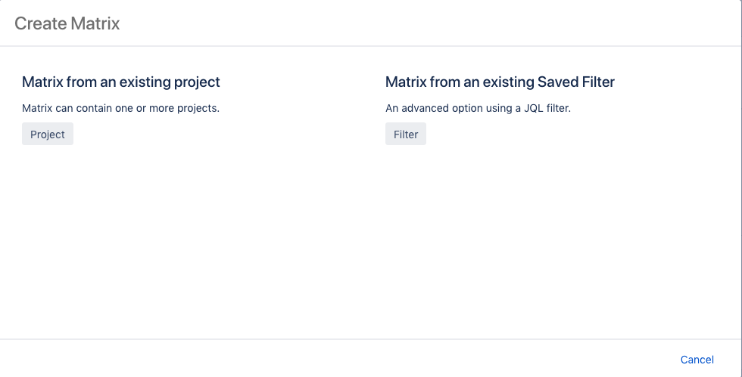742x377 pixels.
Task: Click the 'An advanced option using a JQL filter' text
Action: point(478,108)
